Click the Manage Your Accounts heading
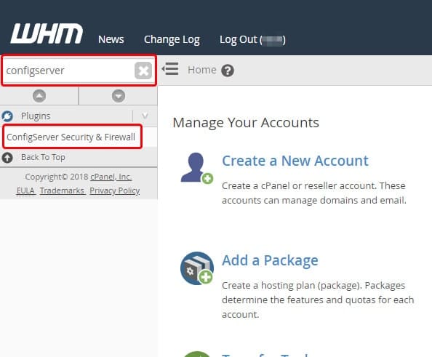 246,123
